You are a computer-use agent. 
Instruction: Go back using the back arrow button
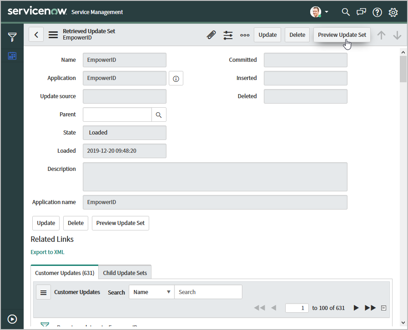point(36,35)
